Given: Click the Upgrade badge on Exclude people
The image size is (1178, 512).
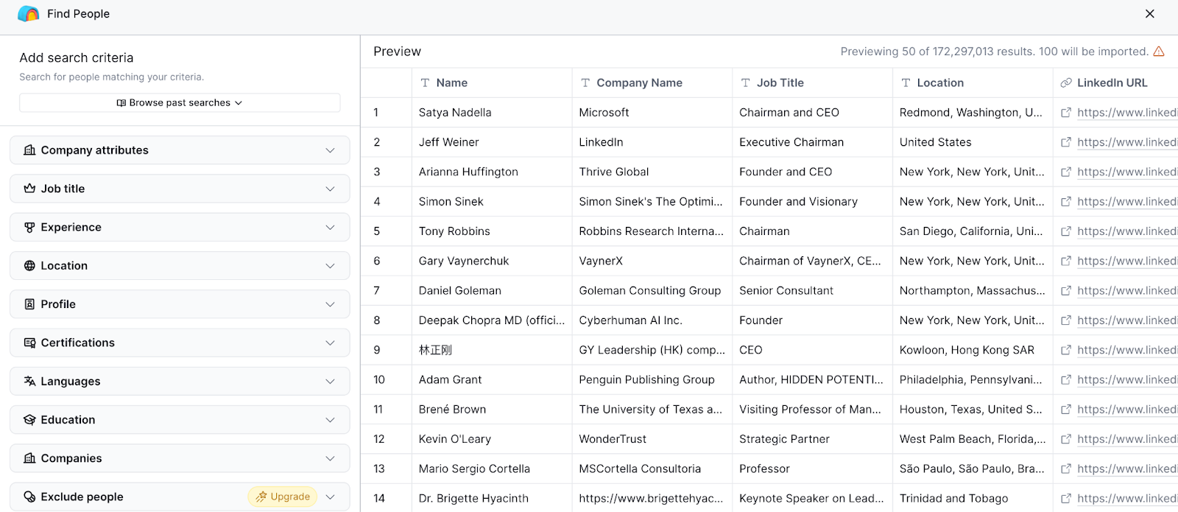Looking at the screenshot, I should coord(283,497).
